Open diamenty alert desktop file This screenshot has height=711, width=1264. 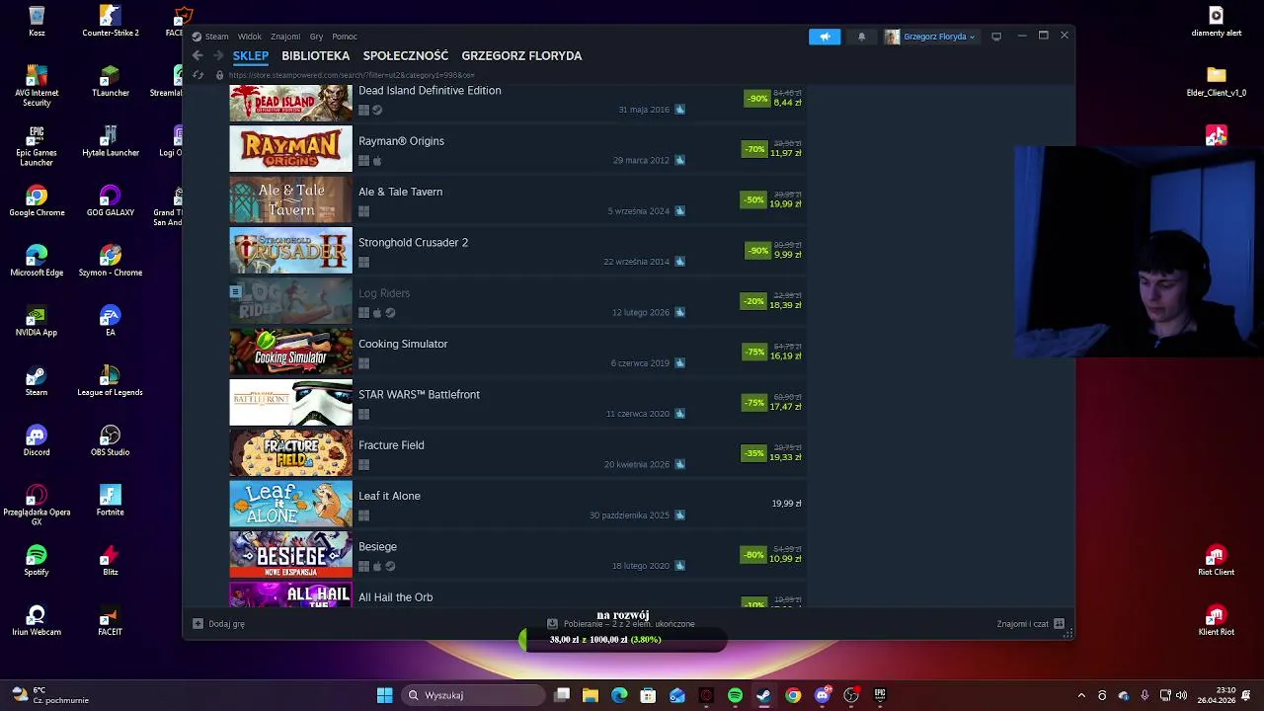1216,21
